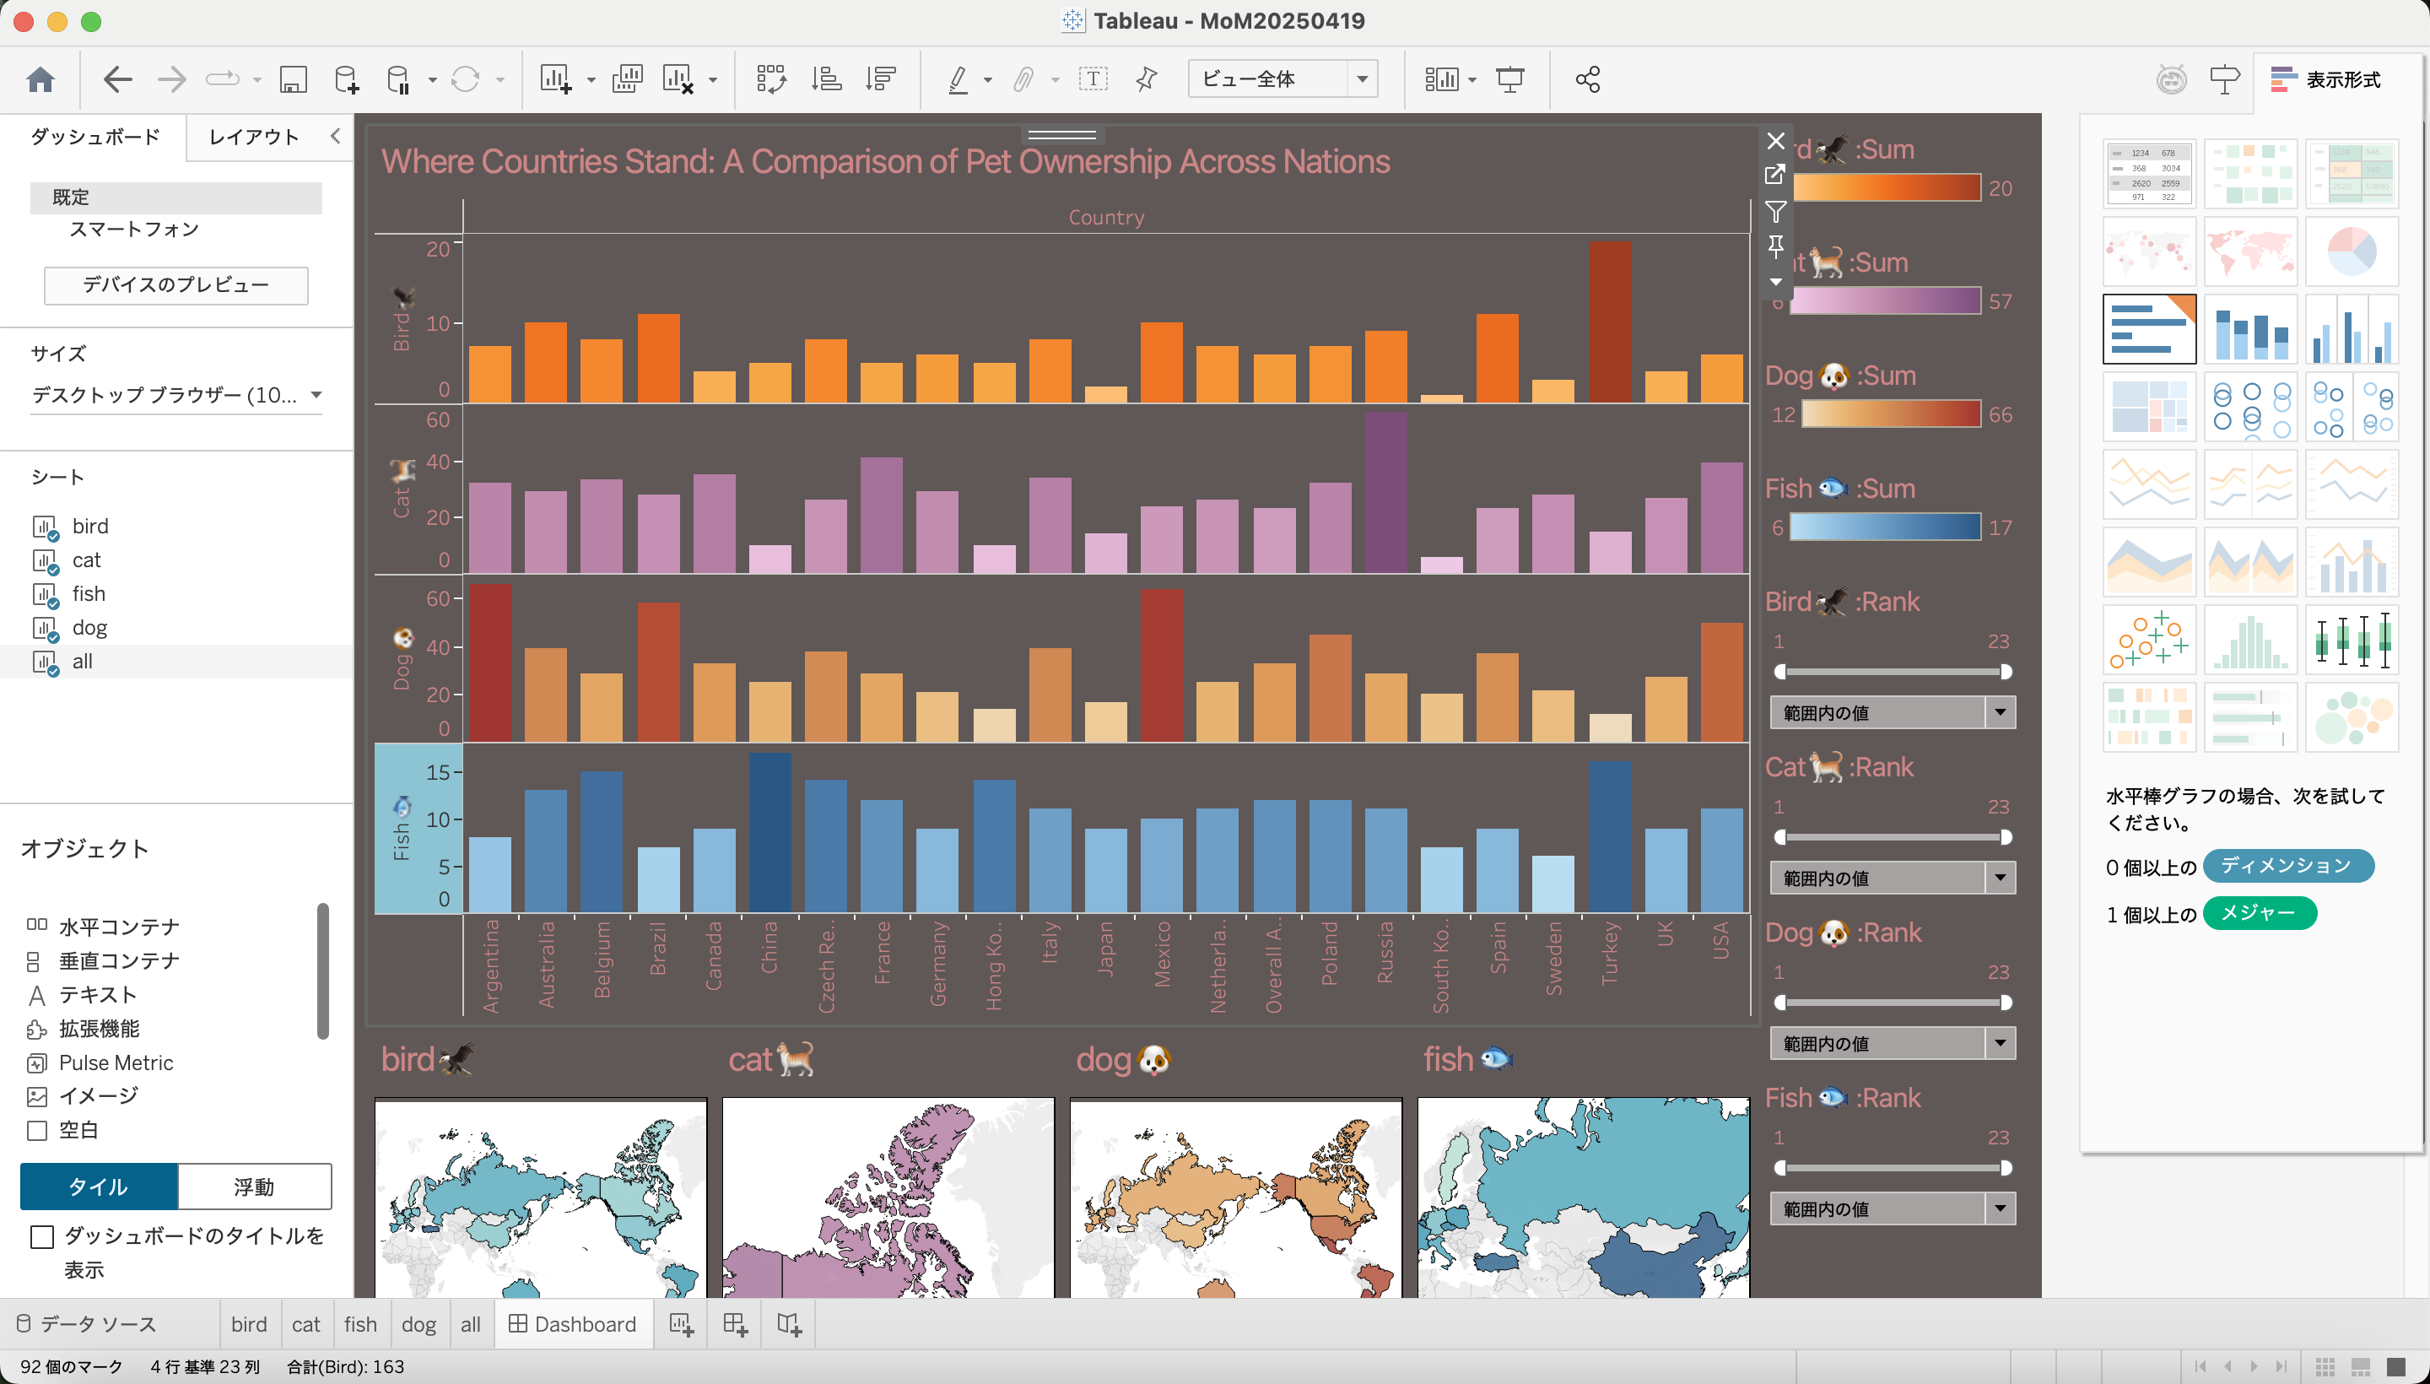Click the fix axes pin icon
2430x1384 pixels.
click(x=1147, y=78)
